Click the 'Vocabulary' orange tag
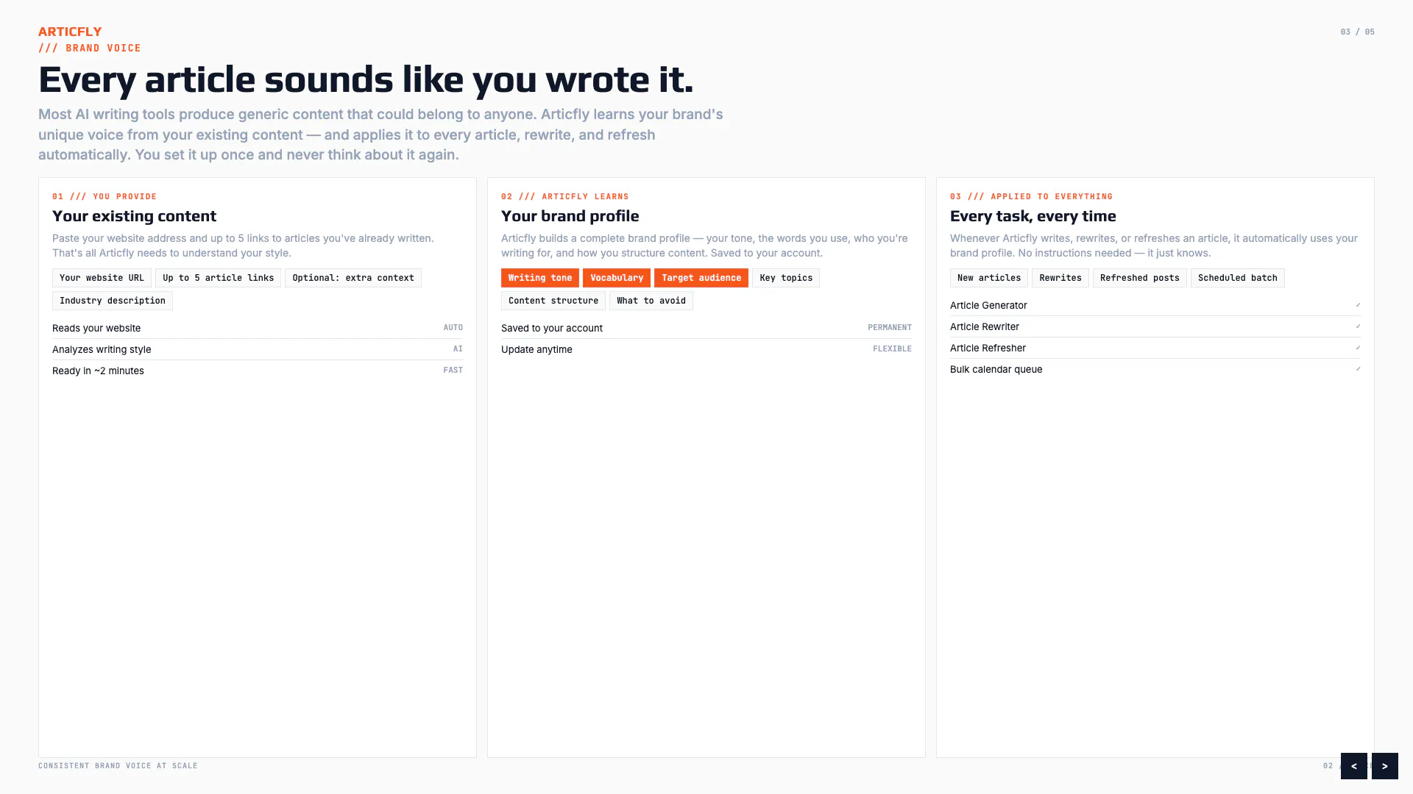This screenshot has height=794, width=1413. [617, 278]
